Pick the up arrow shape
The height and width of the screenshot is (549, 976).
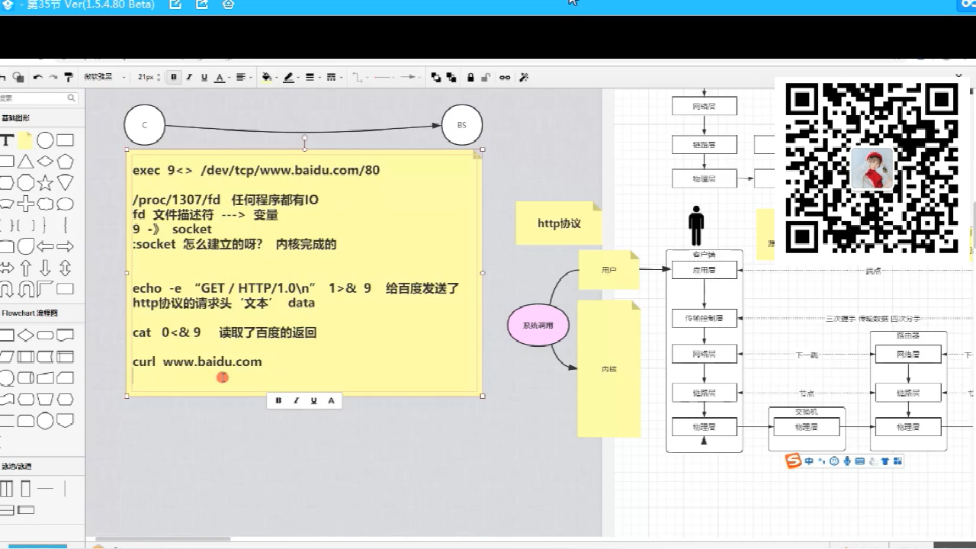(x=26, y=268)
